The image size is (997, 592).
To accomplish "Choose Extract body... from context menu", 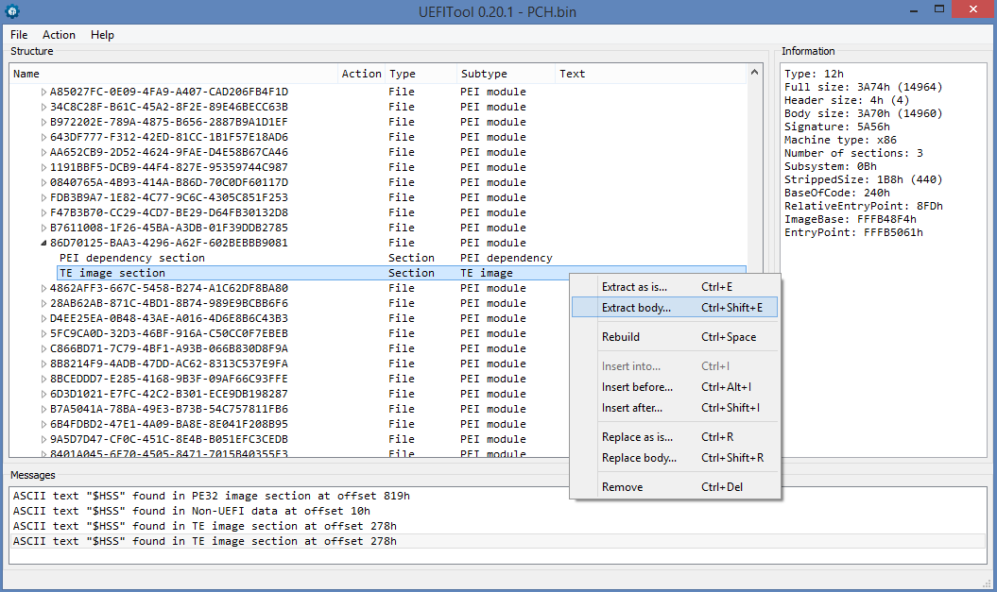I will [x=674, y=308].
